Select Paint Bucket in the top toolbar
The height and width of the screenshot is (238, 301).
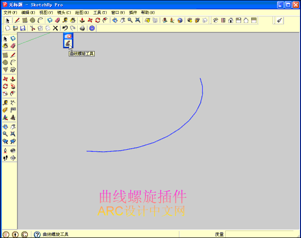[73, 20]
